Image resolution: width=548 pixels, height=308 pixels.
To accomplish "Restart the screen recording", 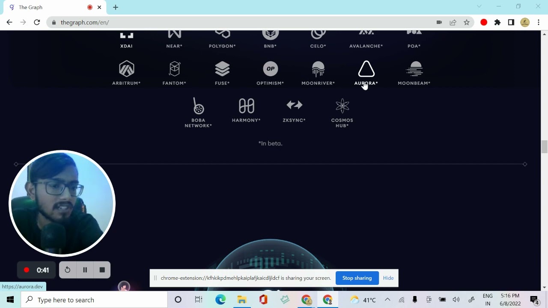I will 68,270.
